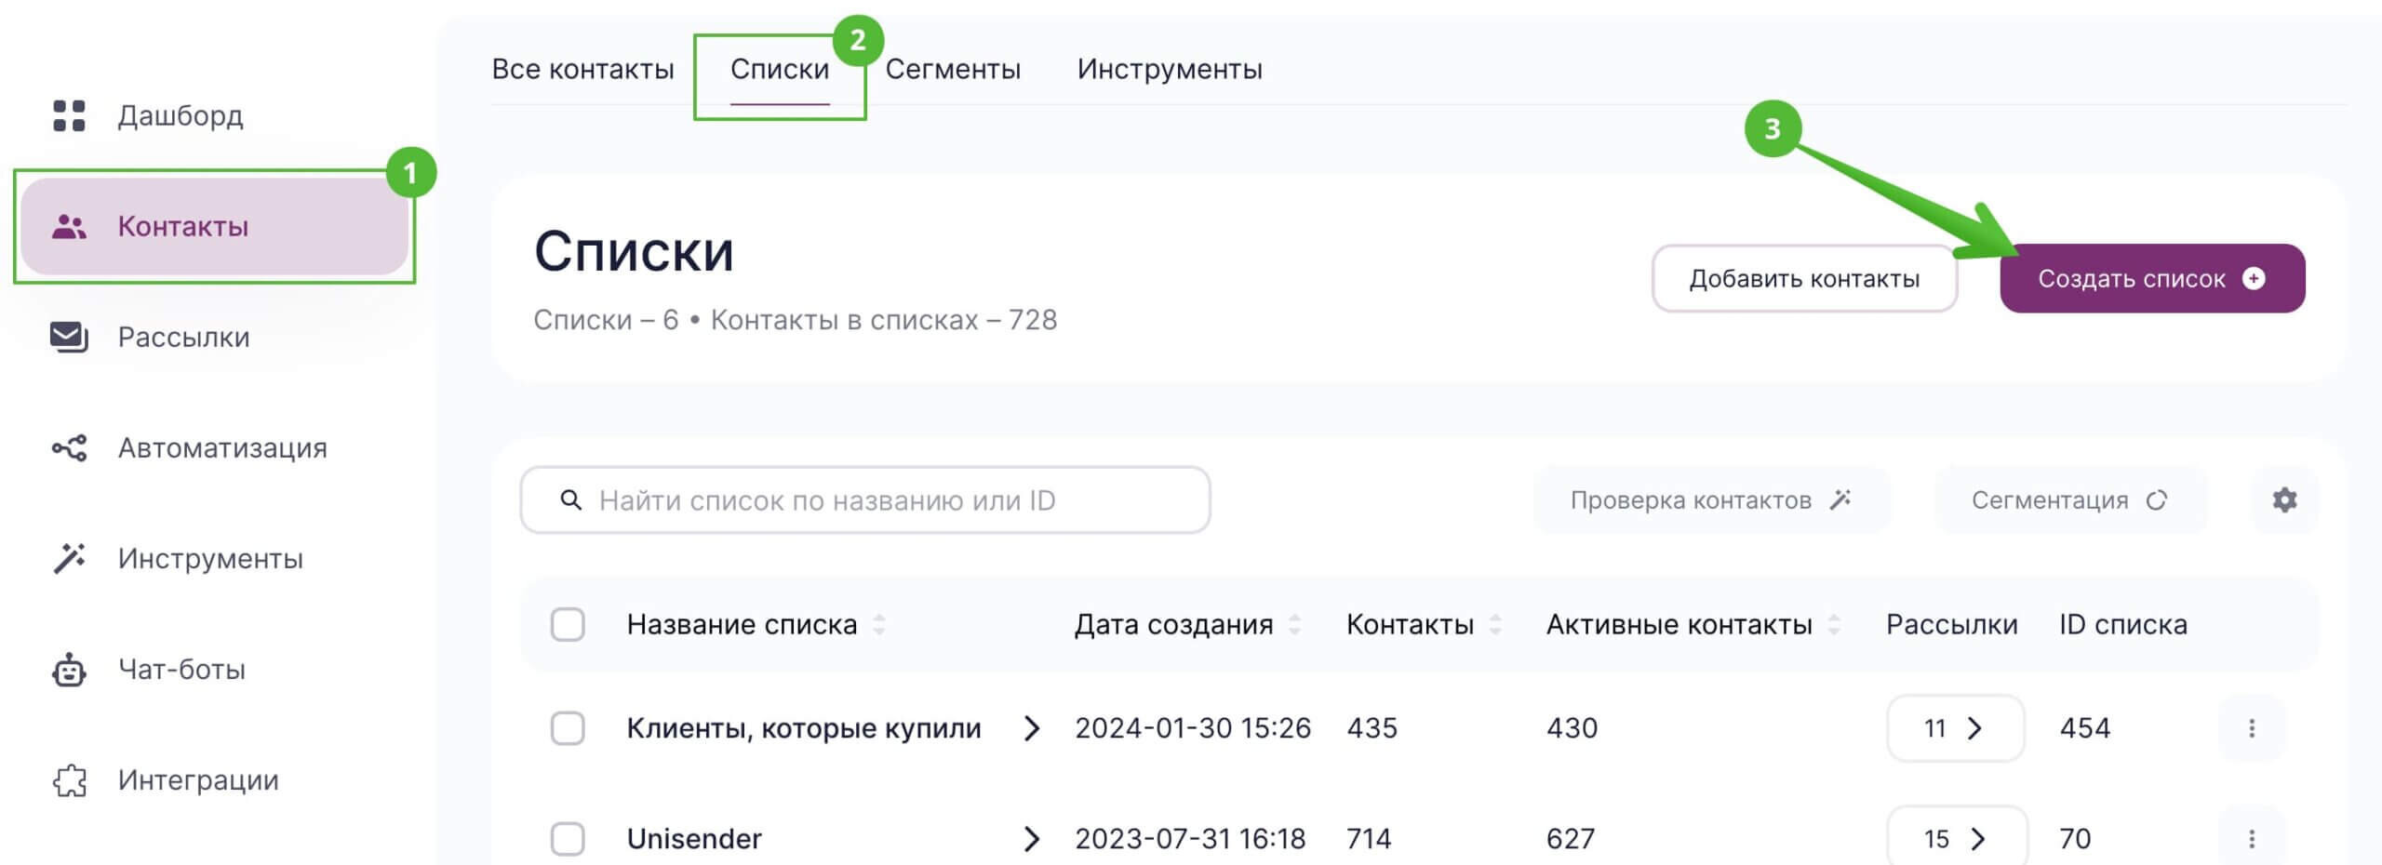Click the Рассылки column header
The image size is (2382, 865).
1951,624
